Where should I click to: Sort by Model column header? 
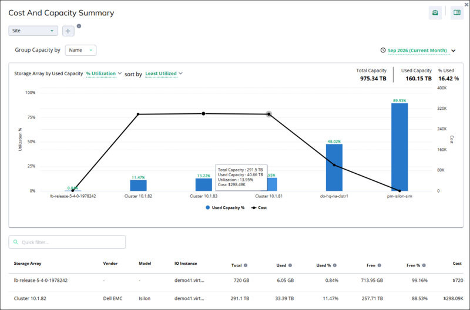[x=145, y=264]
